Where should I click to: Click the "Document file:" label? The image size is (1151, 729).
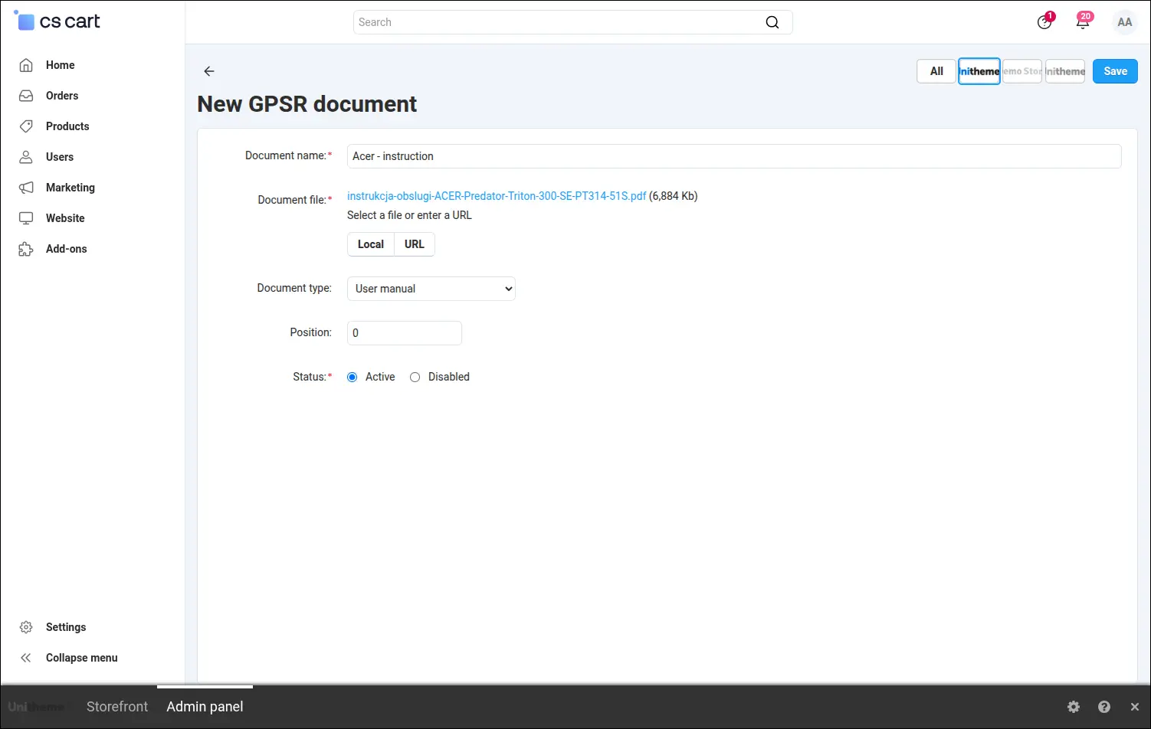click(294, 200)
